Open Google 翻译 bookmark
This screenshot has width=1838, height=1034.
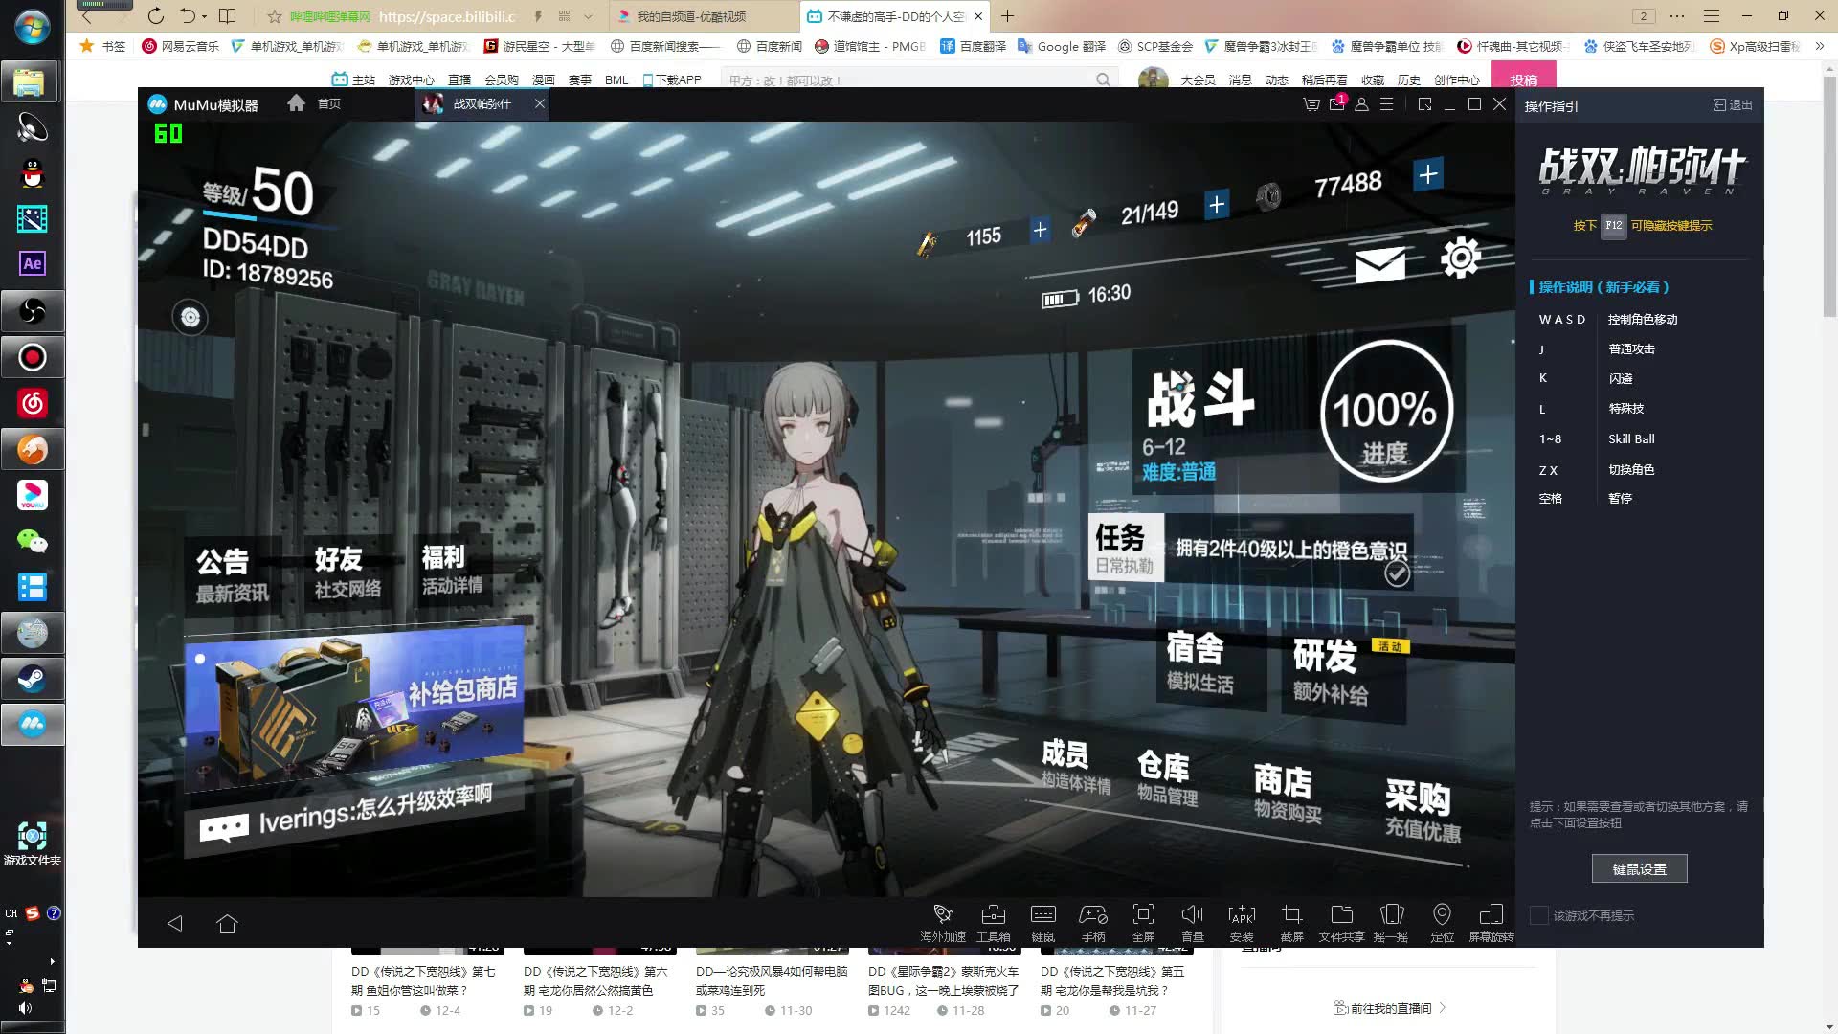click(1061, 45)
